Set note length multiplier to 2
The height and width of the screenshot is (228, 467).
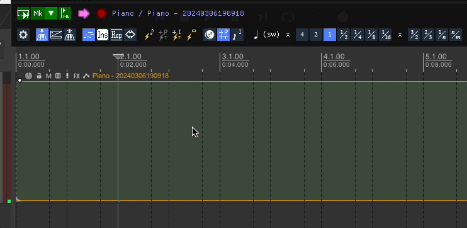point(316,35)
